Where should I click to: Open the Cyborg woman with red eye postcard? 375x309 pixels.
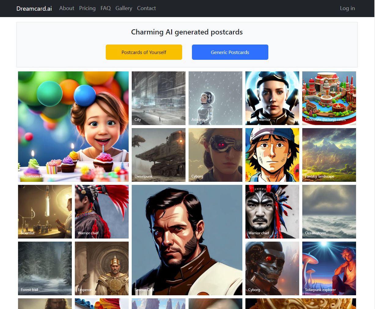coord(215,155)
